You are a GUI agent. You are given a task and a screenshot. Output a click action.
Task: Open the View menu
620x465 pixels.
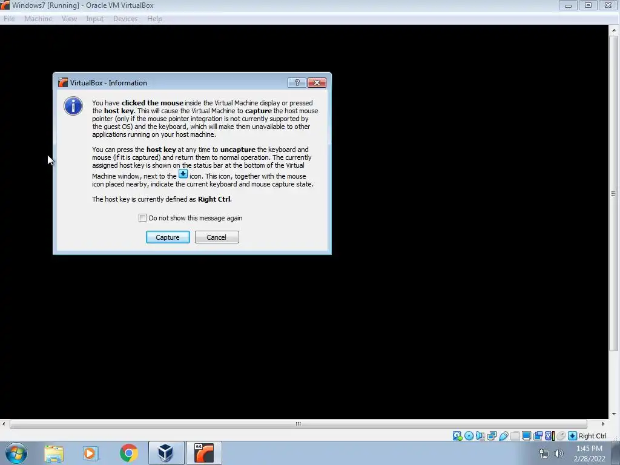click(69, 19)
